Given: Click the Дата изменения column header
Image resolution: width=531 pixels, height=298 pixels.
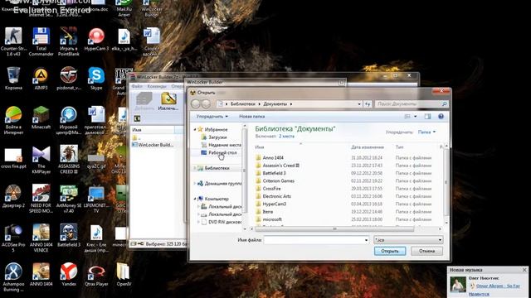Looking at the screenshot, I should (368, 147).
